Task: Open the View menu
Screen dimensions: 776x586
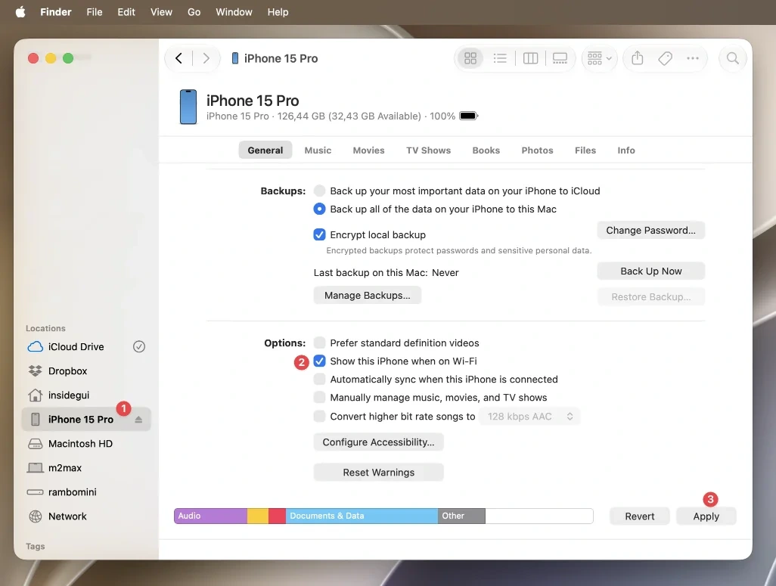Action: [161, 12]
